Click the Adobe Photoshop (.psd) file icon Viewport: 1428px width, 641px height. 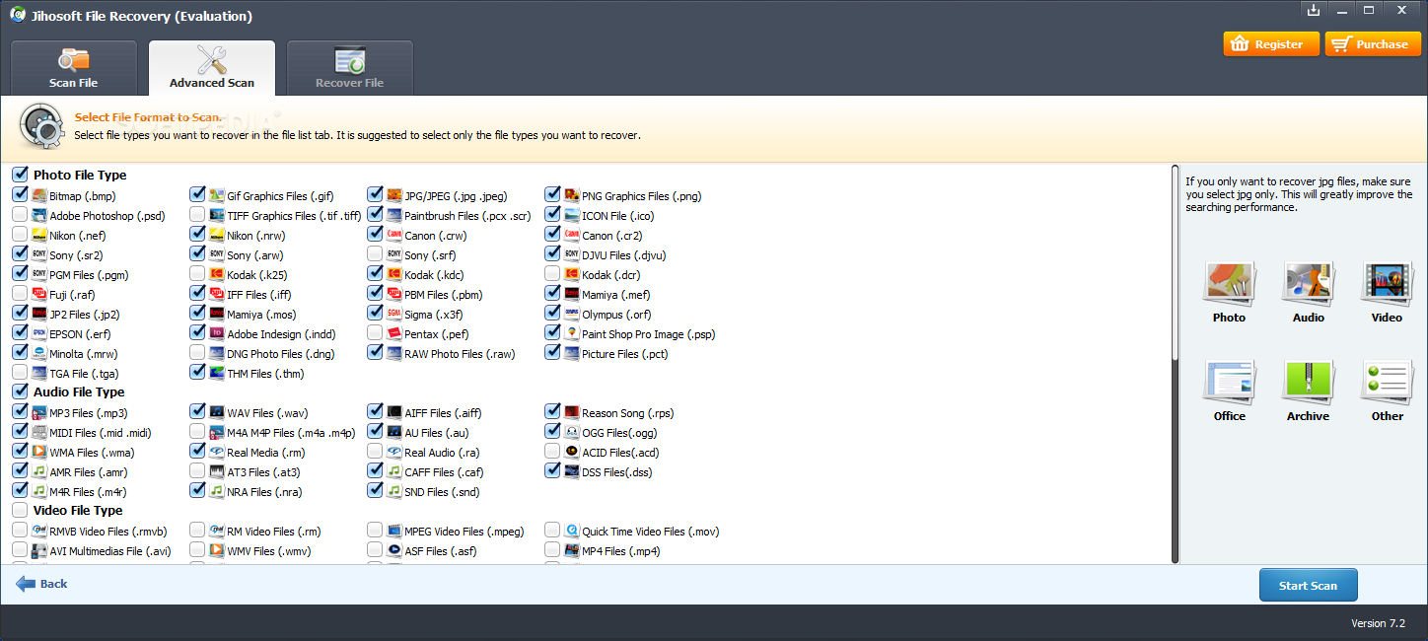point(39,215)
